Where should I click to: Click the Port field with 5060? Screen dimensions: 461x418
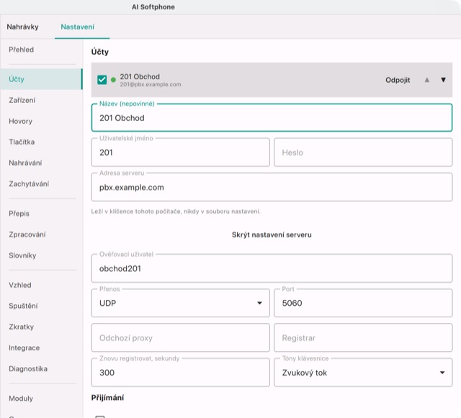[363, 303]
